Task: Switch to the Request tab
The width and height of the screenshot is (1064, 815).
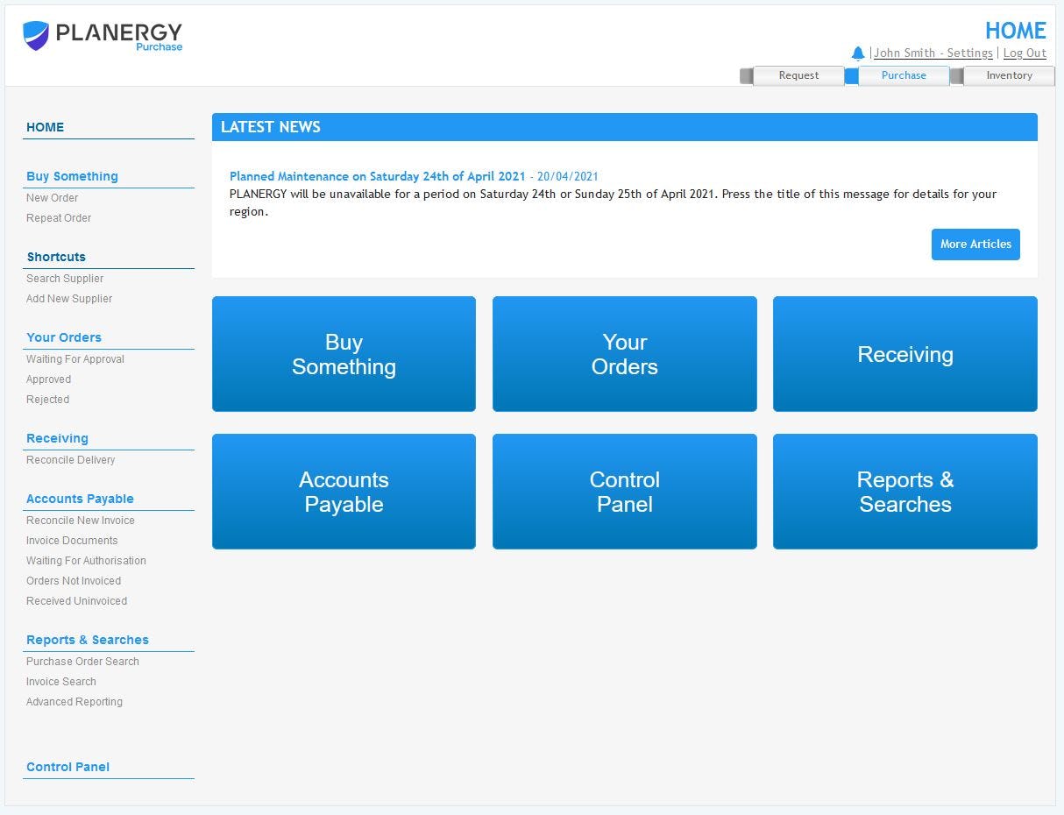Action: 798,75
